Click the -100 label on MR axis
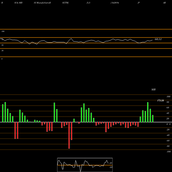The width and height of the screenshot is (172, 172). pos(169,152)
